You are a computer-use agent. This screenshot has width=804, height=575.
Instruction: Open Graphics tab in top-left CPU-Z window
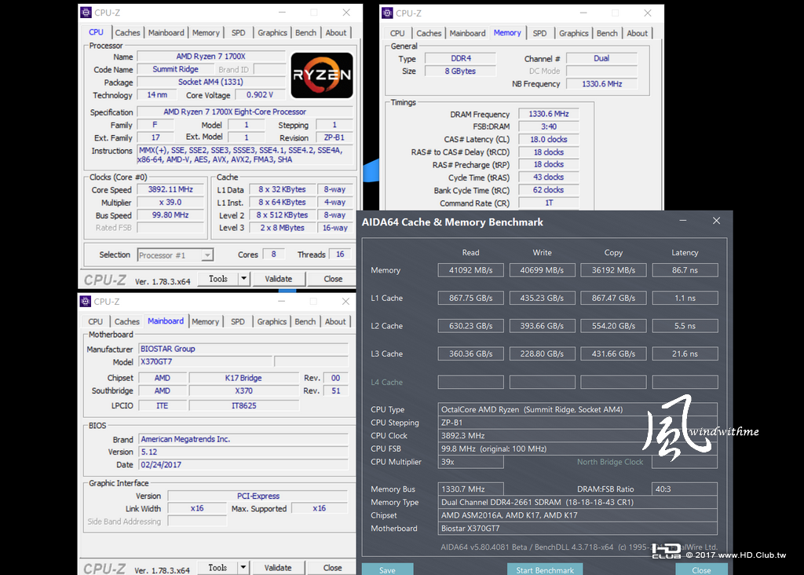(x=272, y=32)
